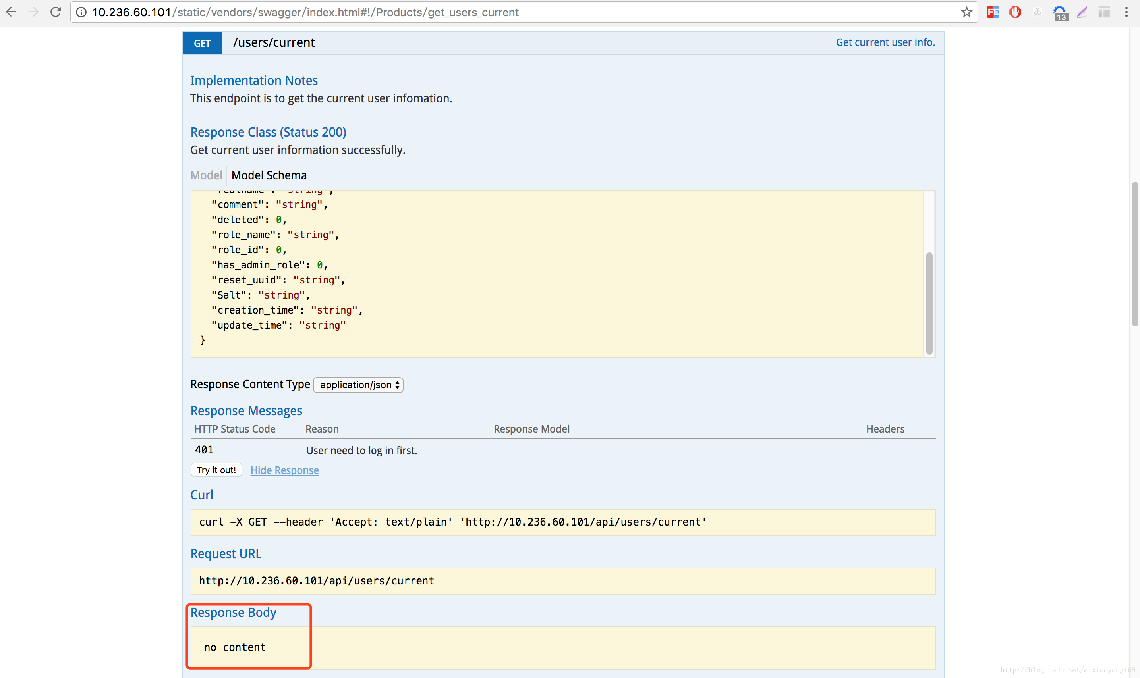Click the Headers column header

click(885, 429)
